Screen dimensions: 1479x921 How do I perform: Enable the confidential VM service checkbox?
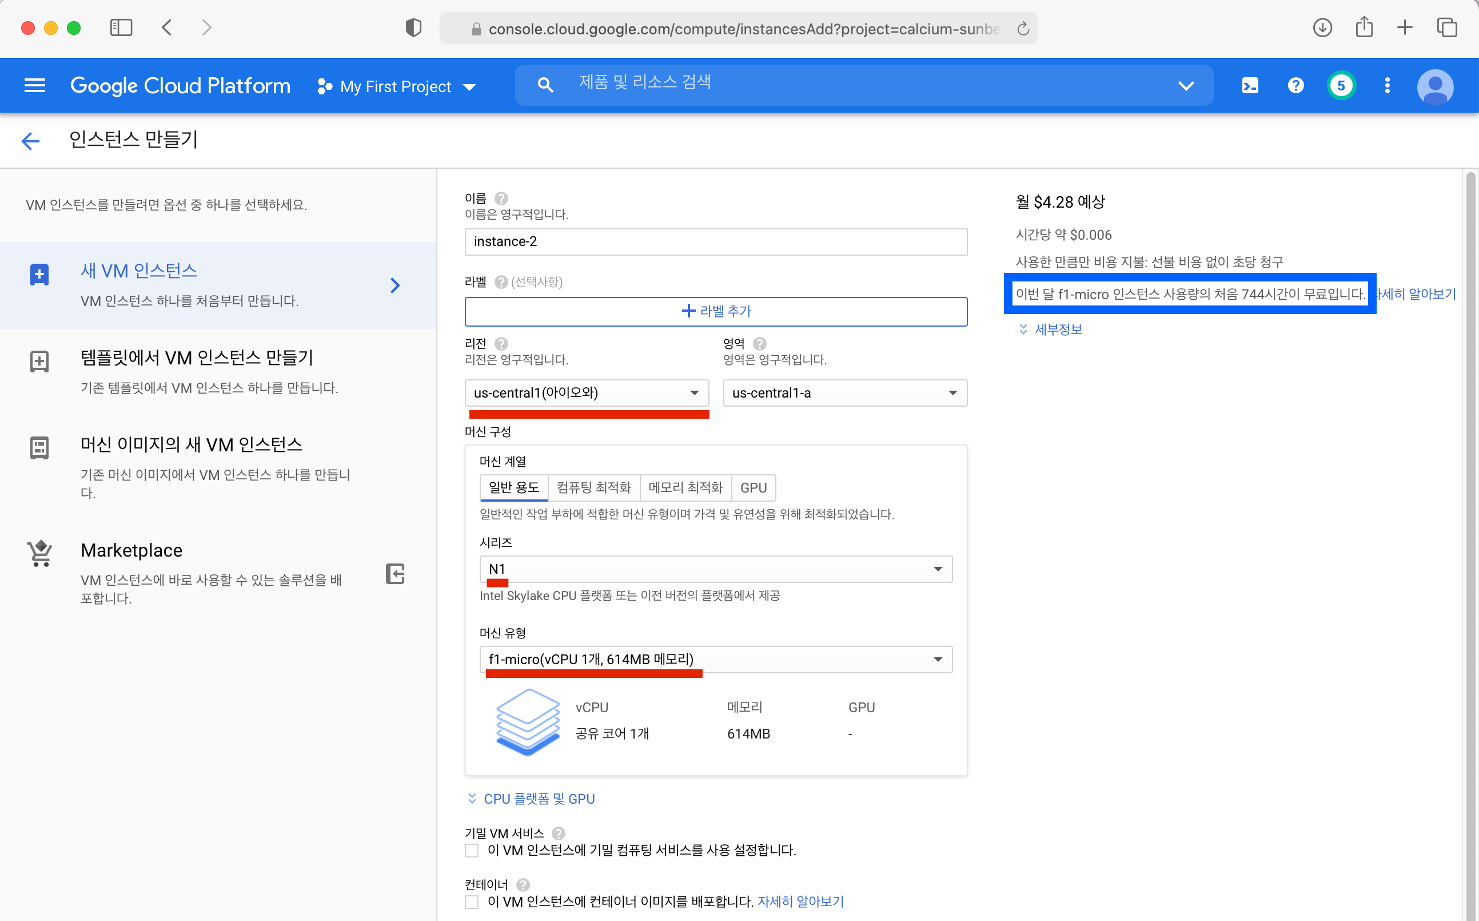point(472,850)
